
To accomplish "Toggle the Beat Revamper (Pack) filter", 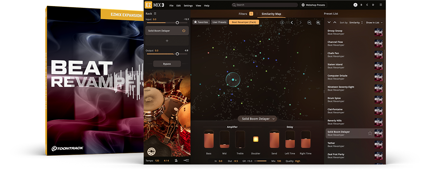I will 244,22.
